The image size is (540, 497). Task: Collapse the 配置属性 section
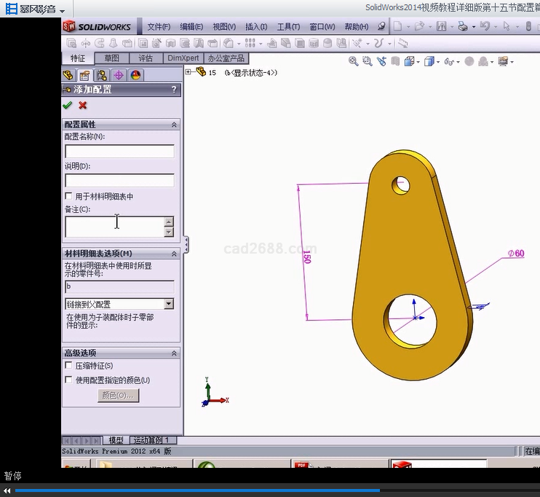coord(174,125)
